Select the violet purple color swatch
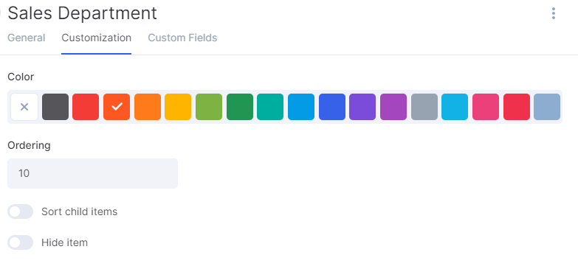578x266 pixels. point(362,107)
